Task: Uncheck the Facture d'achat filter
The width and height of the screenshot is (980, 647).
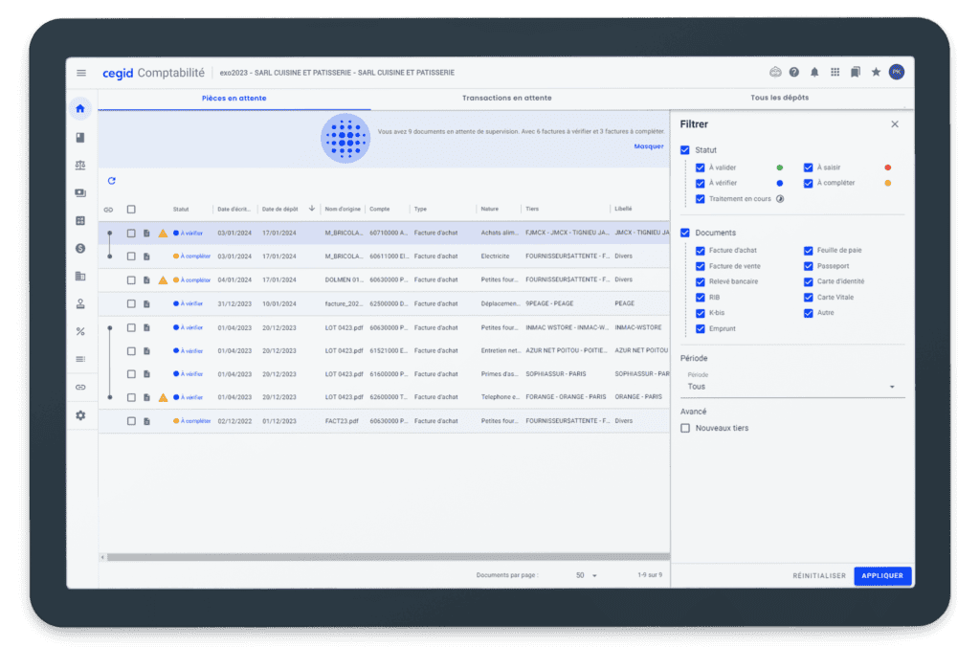Action: click(x=701, y=251)
